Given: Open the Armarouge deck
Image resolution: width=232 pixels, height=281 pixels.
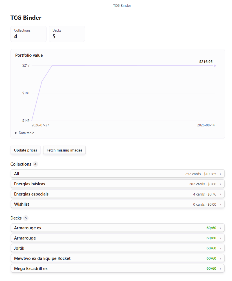Looking at the screenshot, I should 118,238.
